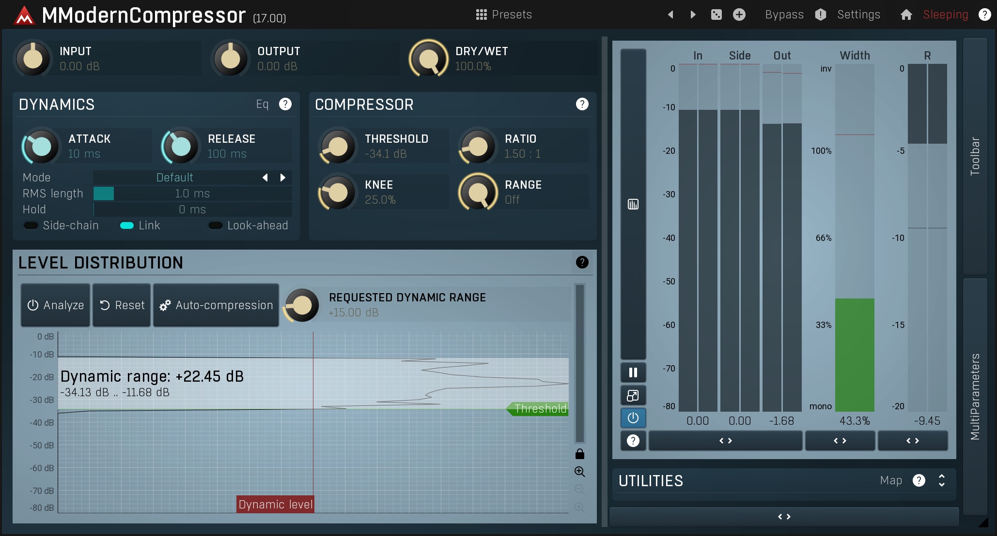Click the home icon in the top toolbar
Viewport: 997px width, 536px height.
click(x=906, y=15)
